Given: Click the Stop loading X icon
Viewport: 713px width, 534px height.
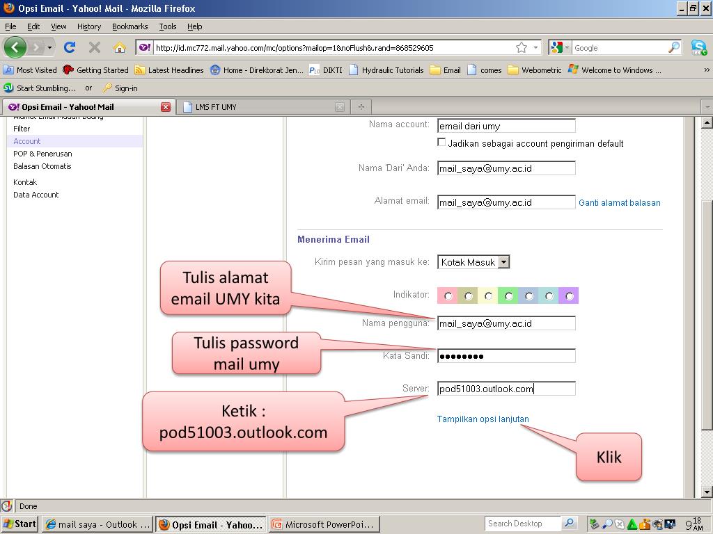Looking at the screenshot, I should pos(95,47).
